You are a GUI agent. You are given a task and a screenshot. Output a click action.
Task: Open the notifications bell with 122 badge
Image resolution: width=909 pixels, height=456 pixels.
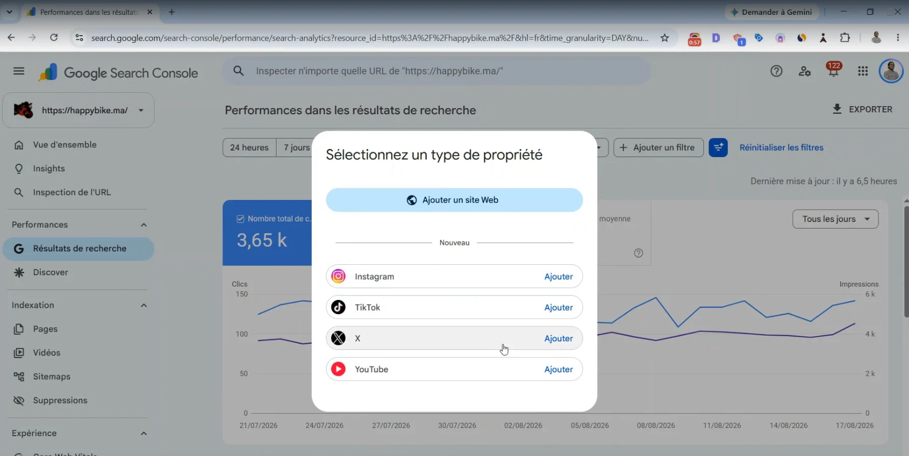(x=834, y=70)
